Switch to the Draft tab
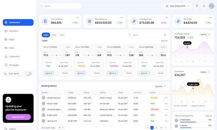 tap(62, 35)
